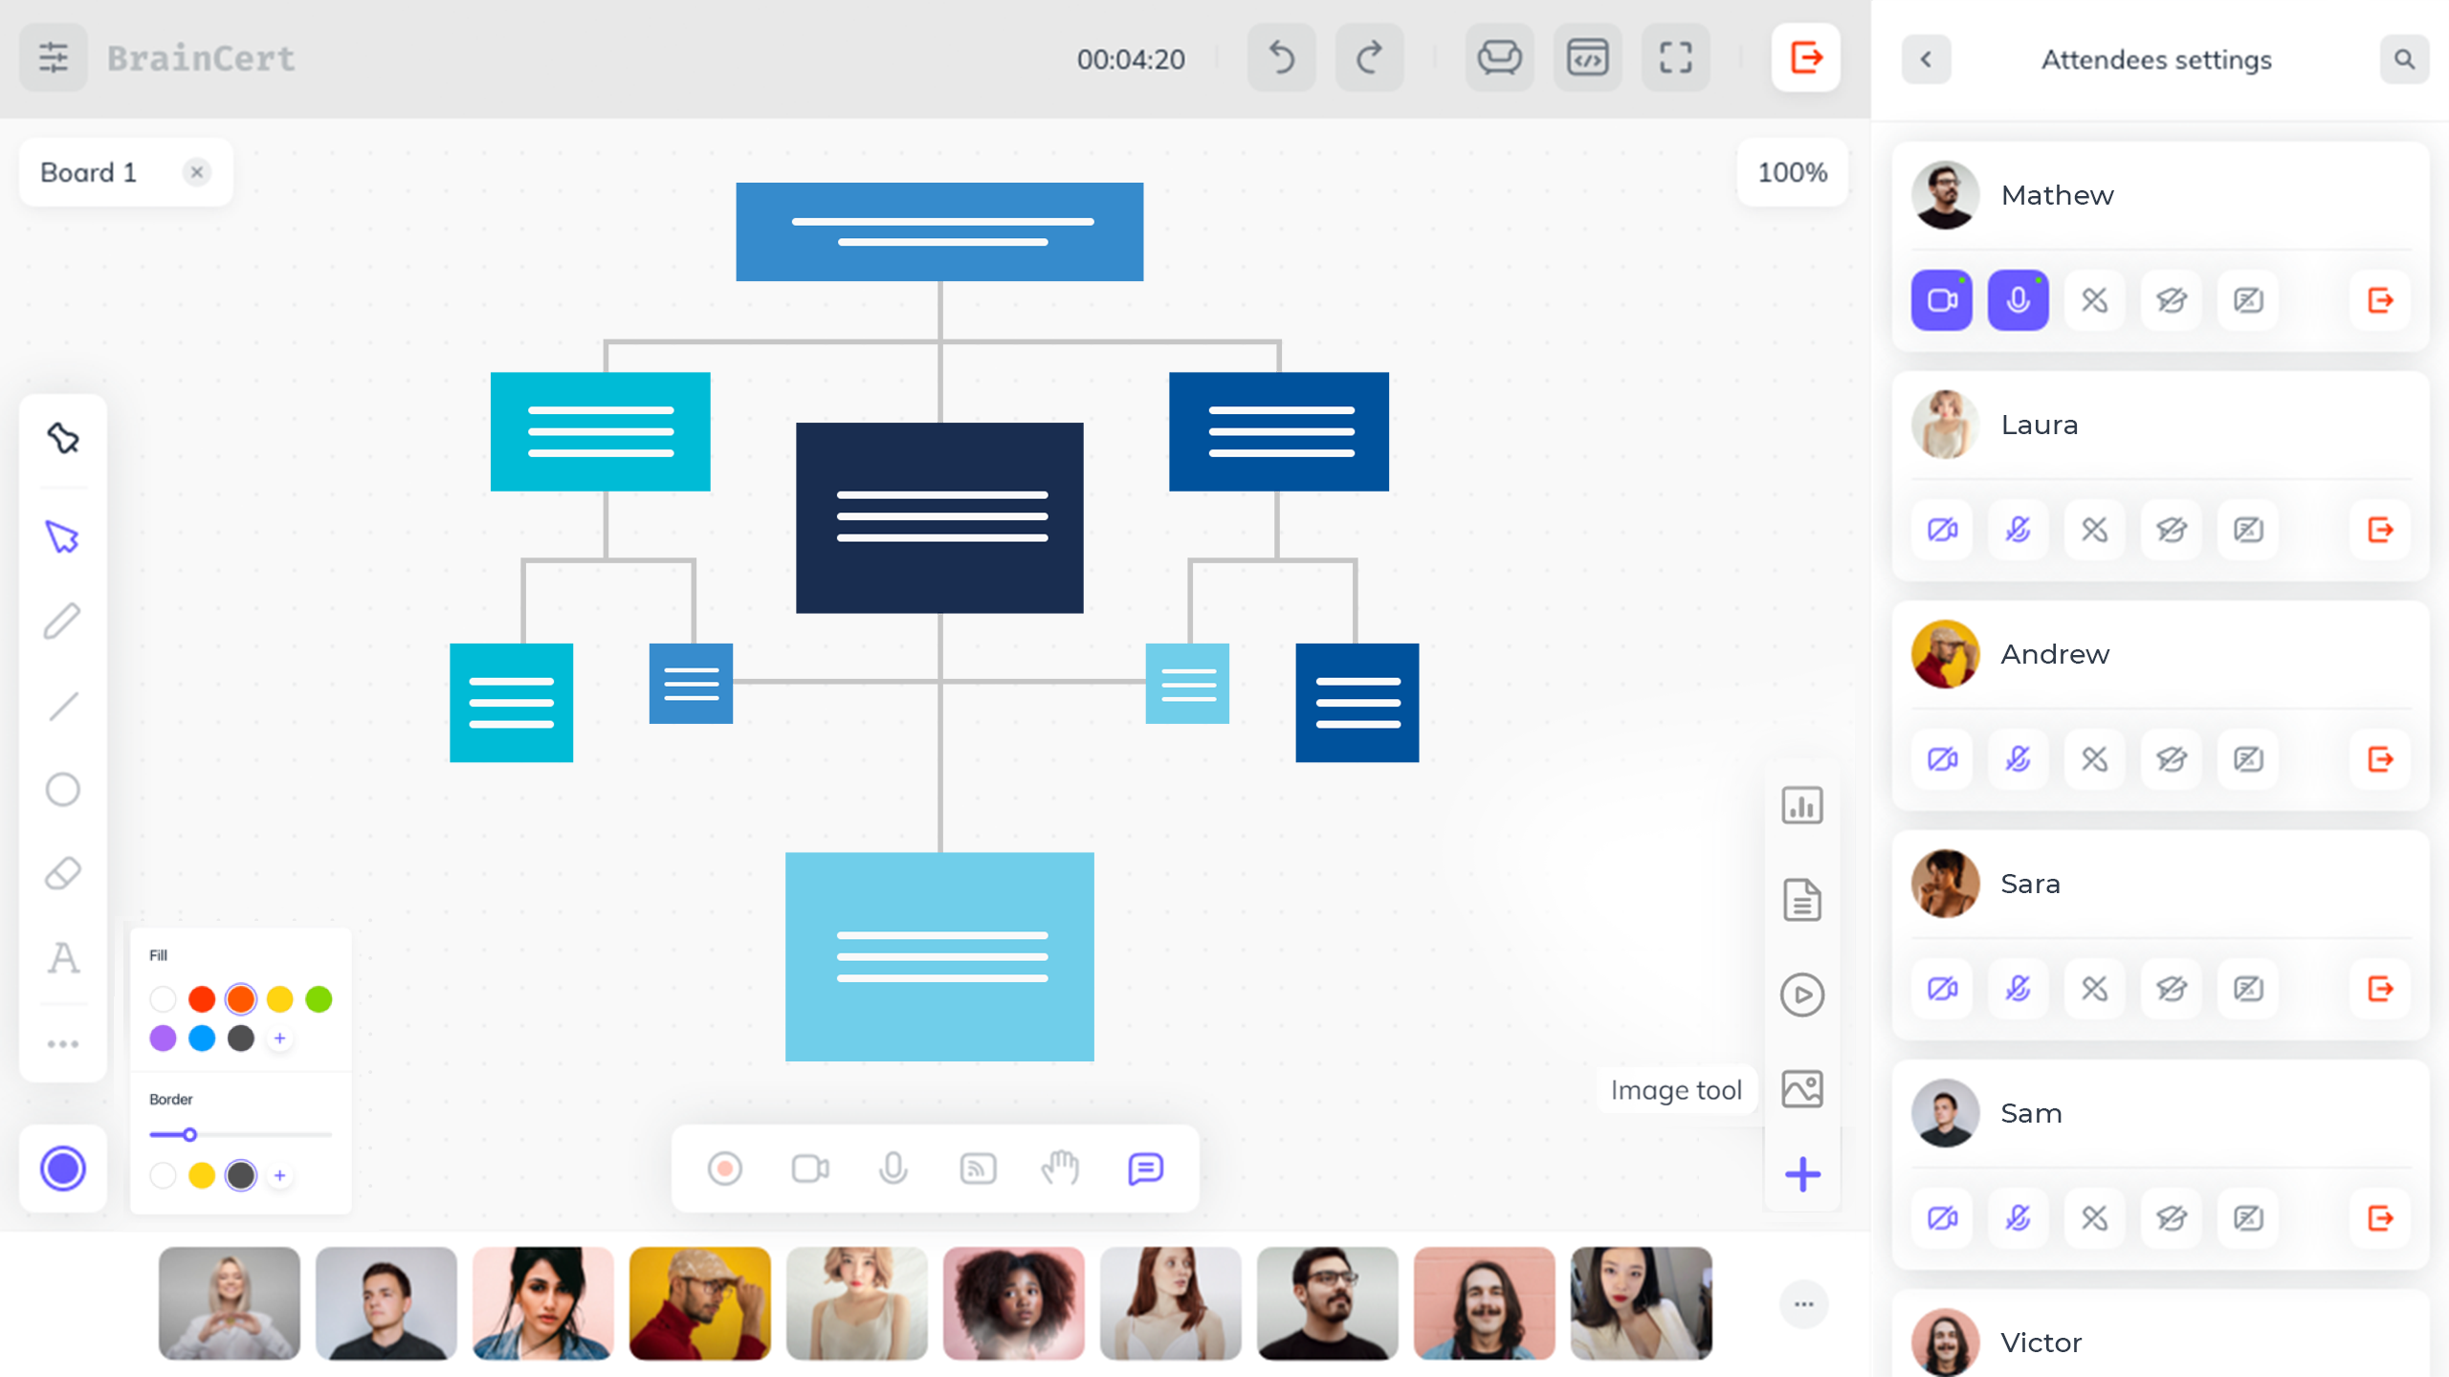Screen dimensions: 2449x1377
Task: Click the 100% zoom level
Action: (x=1792, y=172)
